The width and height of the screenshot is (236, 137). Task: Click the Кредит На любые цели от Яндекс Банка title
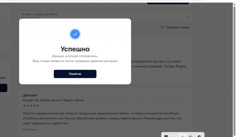pyautogui.click(x=53, y=100)
